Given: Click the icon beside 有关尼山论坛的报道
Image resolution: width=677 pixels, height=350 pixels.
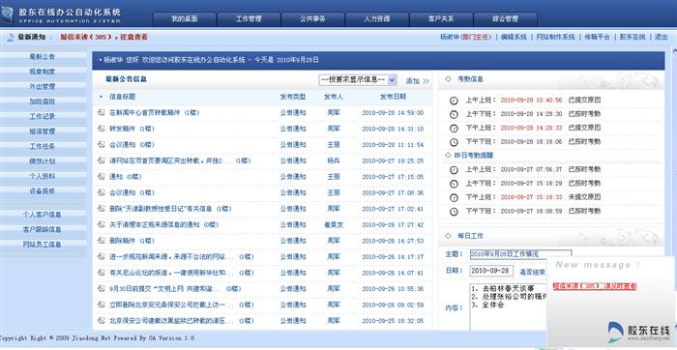Looking at the screenshot, I should coord(101,273).
